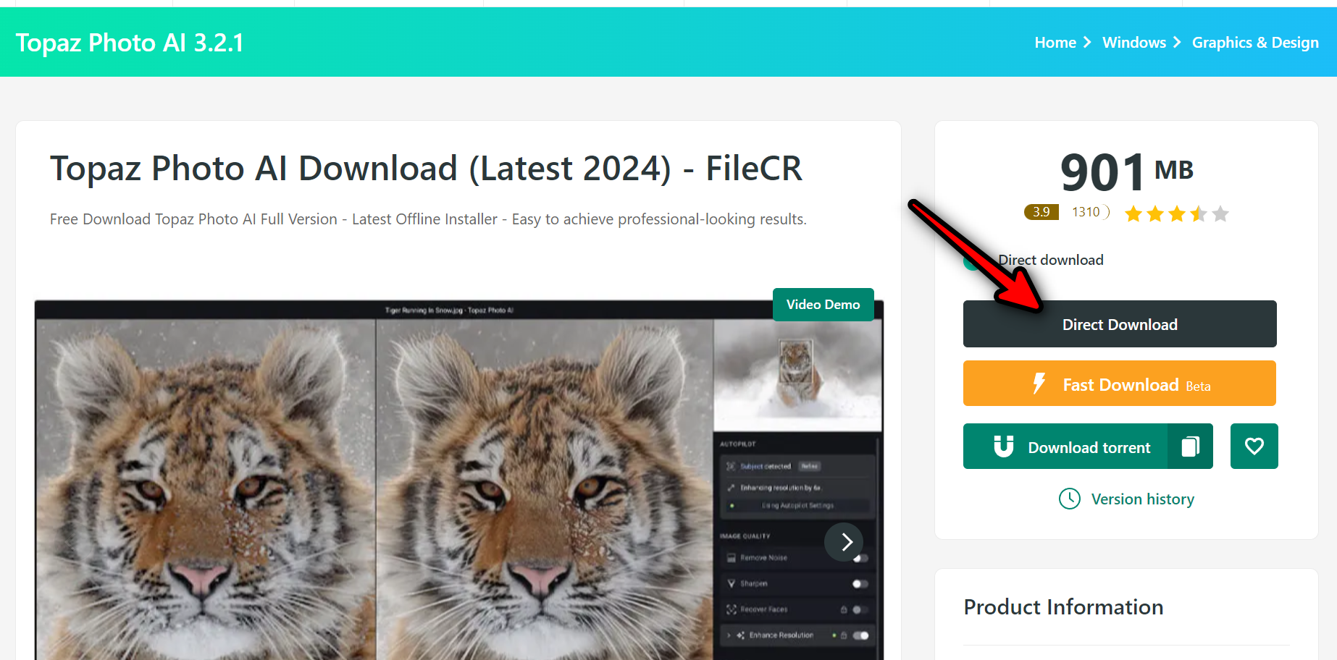Click the first gold rating star

1133,213
